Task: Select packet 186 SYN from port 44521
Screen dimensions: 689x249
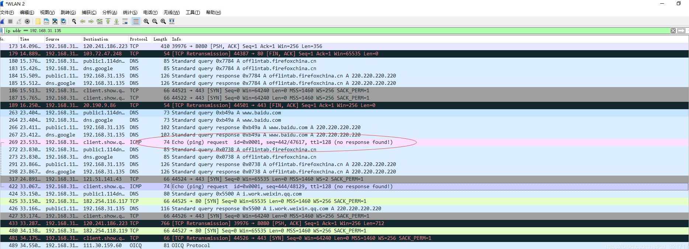Action: [344, 91]
